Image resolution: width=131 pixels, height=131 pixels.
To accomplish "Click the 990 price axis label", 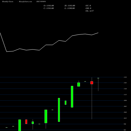I will pos(125,124).
